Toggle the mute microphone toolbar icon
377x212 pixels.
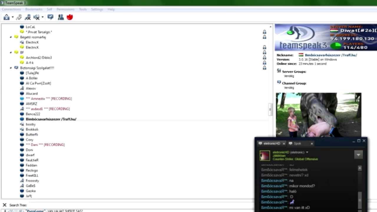[28, 17]
